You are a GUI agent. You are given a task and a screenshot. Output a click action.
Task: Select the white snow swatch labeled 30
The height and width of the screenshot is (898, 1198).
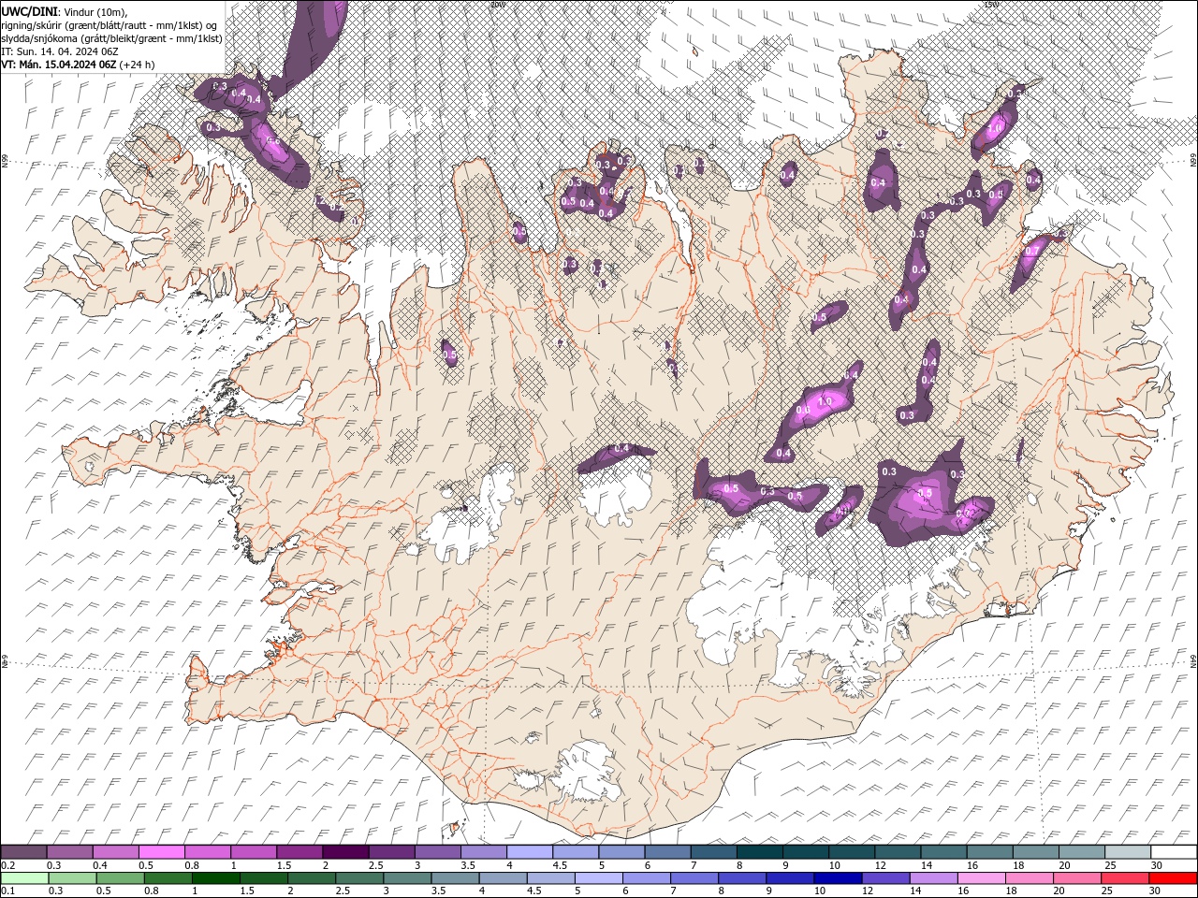pyautogui.click(x=1173, y=852)
